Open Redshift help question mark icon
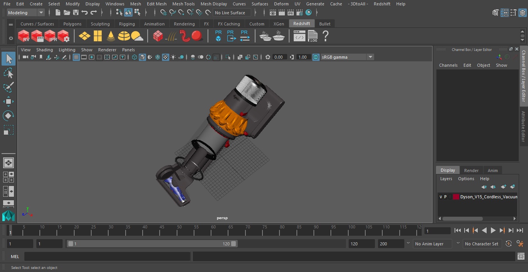 tap(325, 36)
